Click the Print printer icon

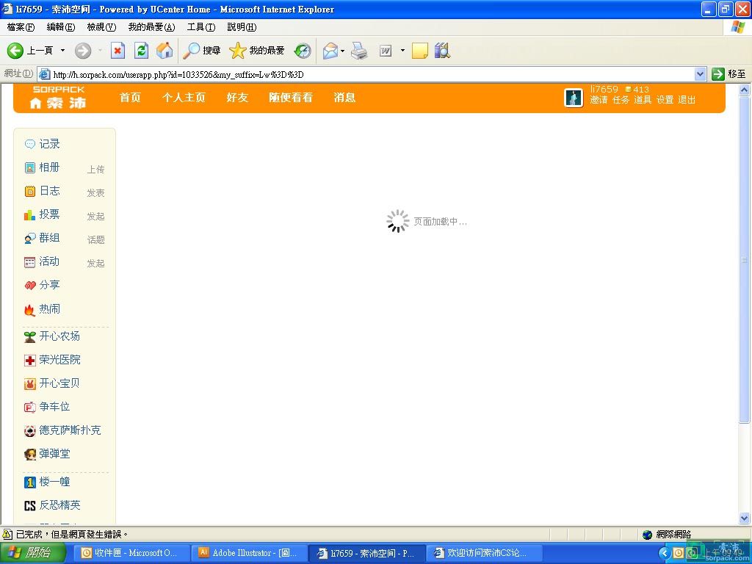[x=358, y=51]
